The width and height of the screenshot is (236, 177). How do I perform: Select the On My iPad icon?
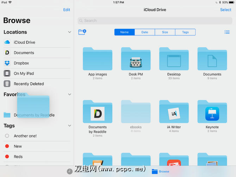[7, 74]
